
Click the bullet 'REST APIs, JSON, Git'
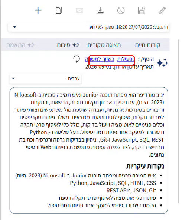[x=131, y=191]
